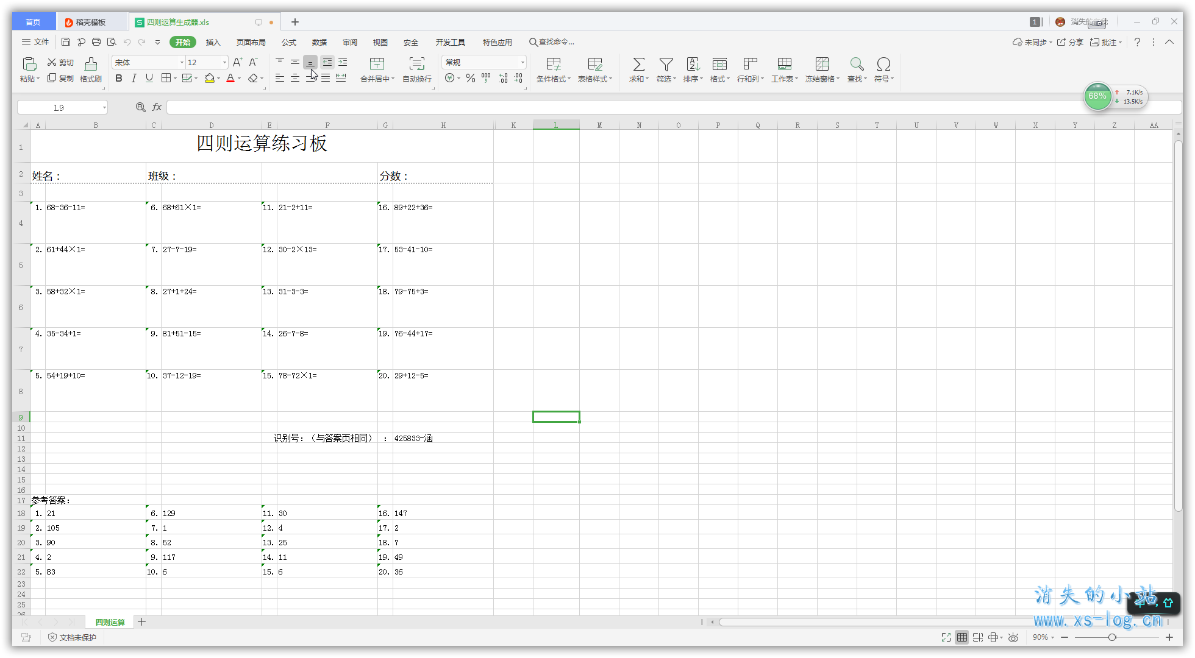Click the Table Style (表格样式) icon

tap(595, 64)
